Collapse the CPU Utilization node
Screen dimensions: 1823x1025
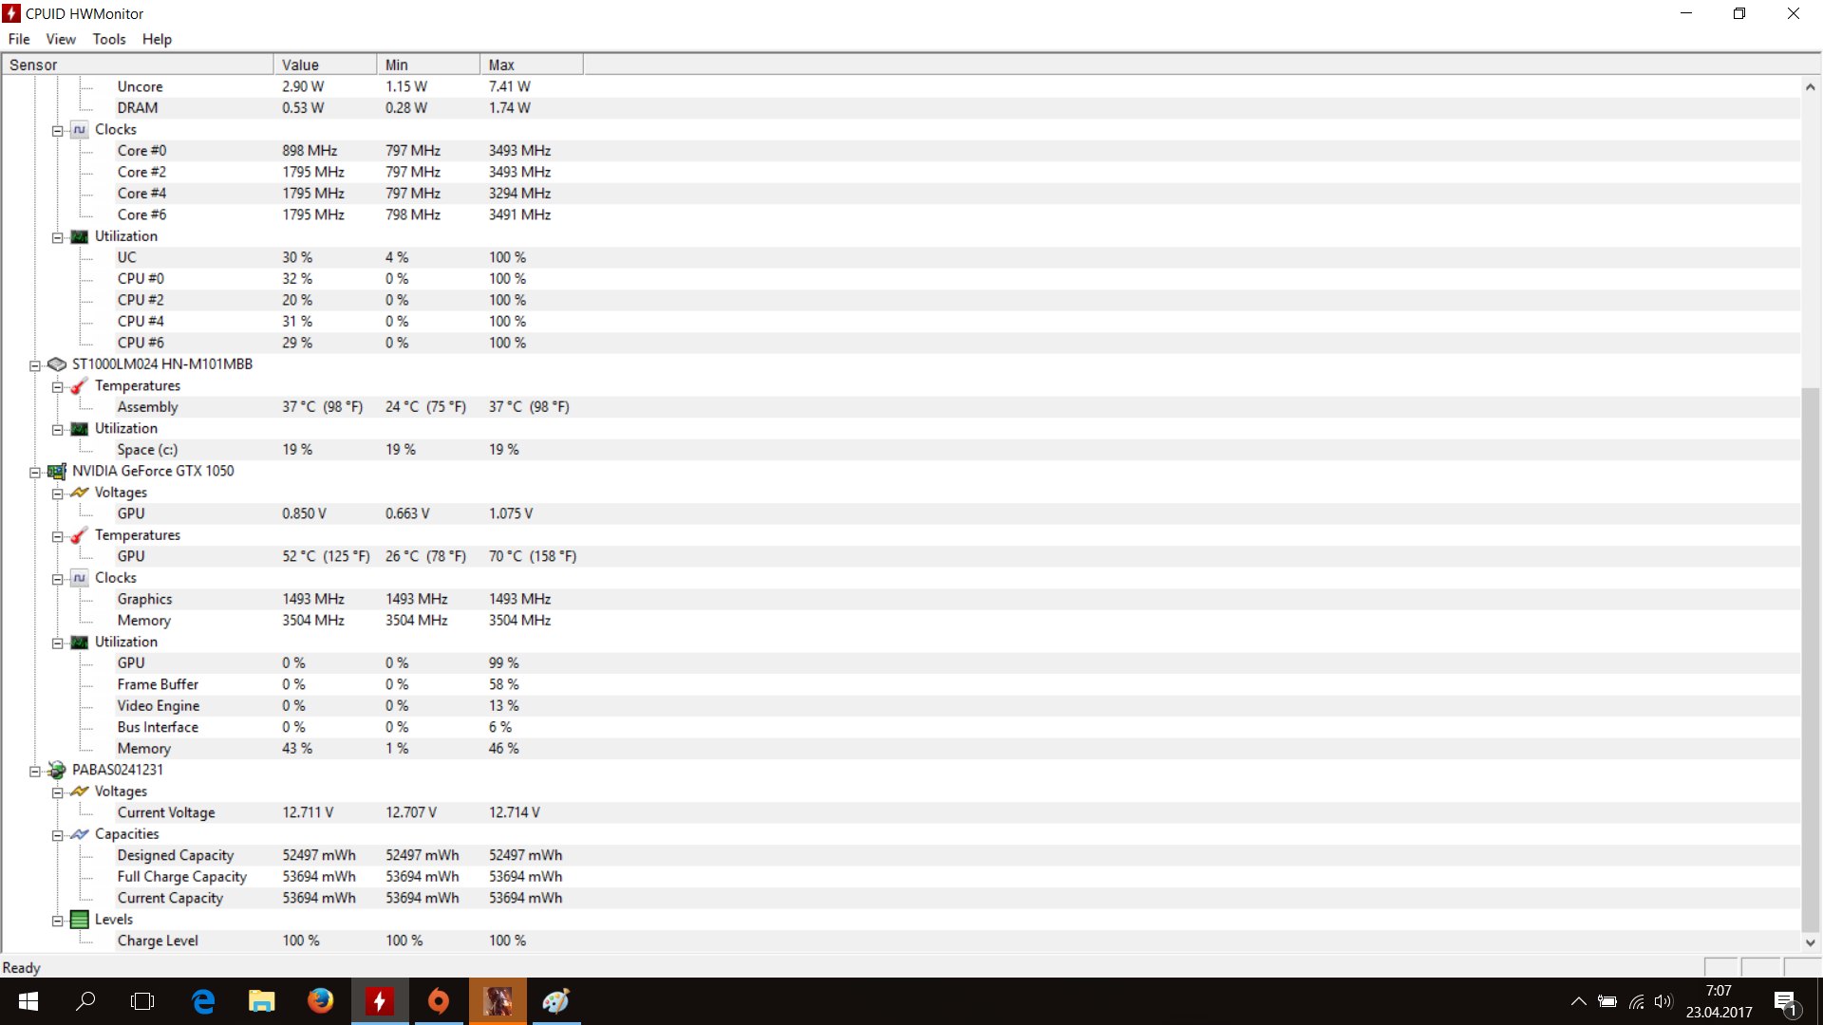click(58, 237)
